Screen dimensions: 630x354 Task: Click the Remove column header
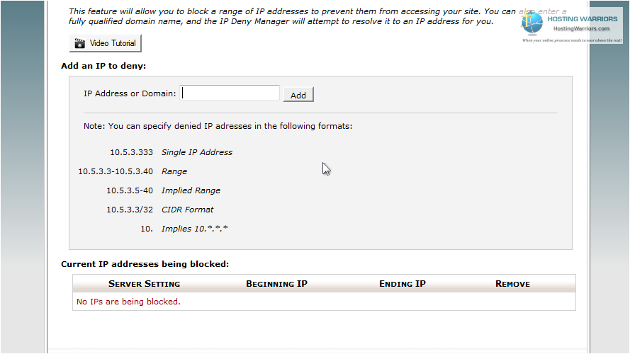point(512,284)
